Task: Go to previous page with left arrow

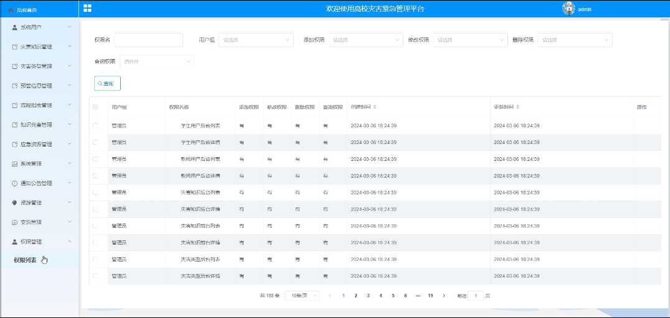Action: [x=330, y=296]
